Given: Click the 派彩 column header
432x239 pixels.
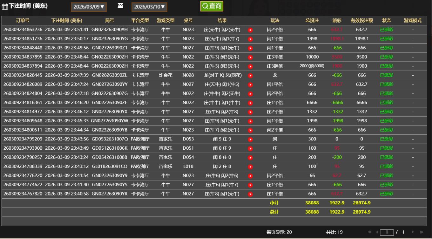Looking at the screenshot, I should click(x=337, y=20).
